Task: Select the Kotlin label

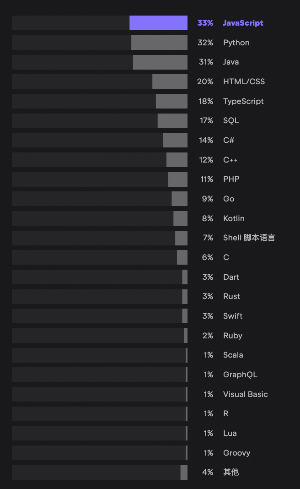Action: pos(234,218)
